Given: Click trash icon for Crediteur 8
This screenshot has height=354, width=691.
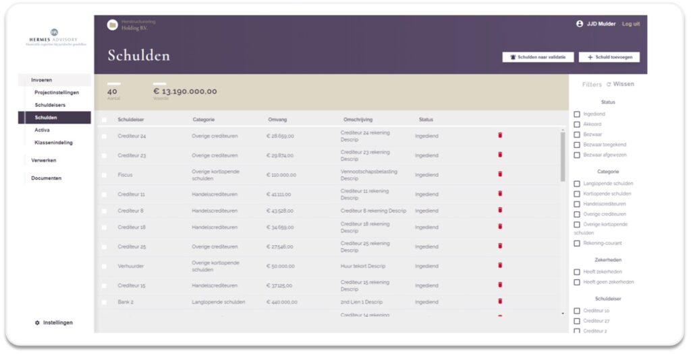Looking at the screenshot, I should point(500,210).
